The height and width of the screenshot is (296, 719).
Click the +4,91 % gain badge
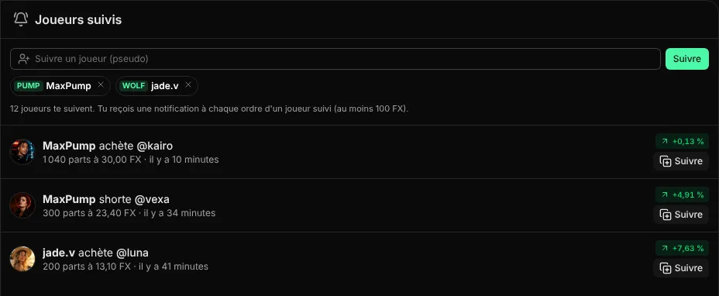(x=682, y=194)
